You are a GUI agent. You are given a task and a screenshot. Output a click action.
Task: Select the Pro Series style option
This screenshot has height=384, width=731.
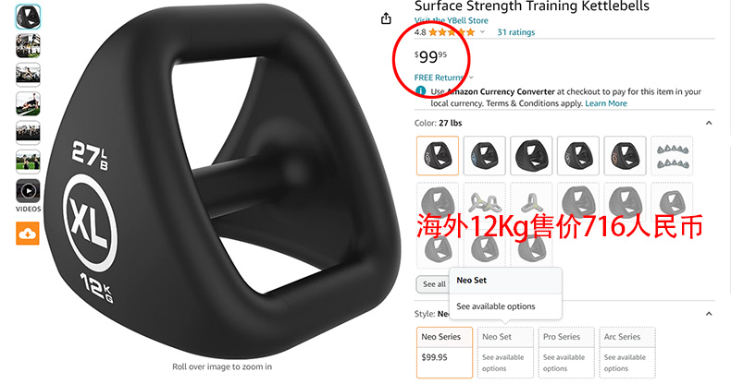[566, 353]
